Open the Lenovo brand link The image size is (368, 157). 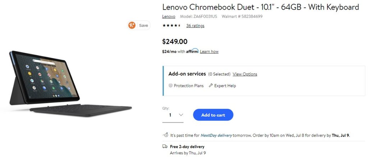(169, 16)
